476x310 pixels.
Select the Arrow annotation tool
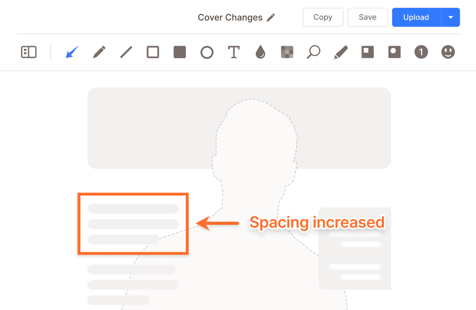coord(72,52)
